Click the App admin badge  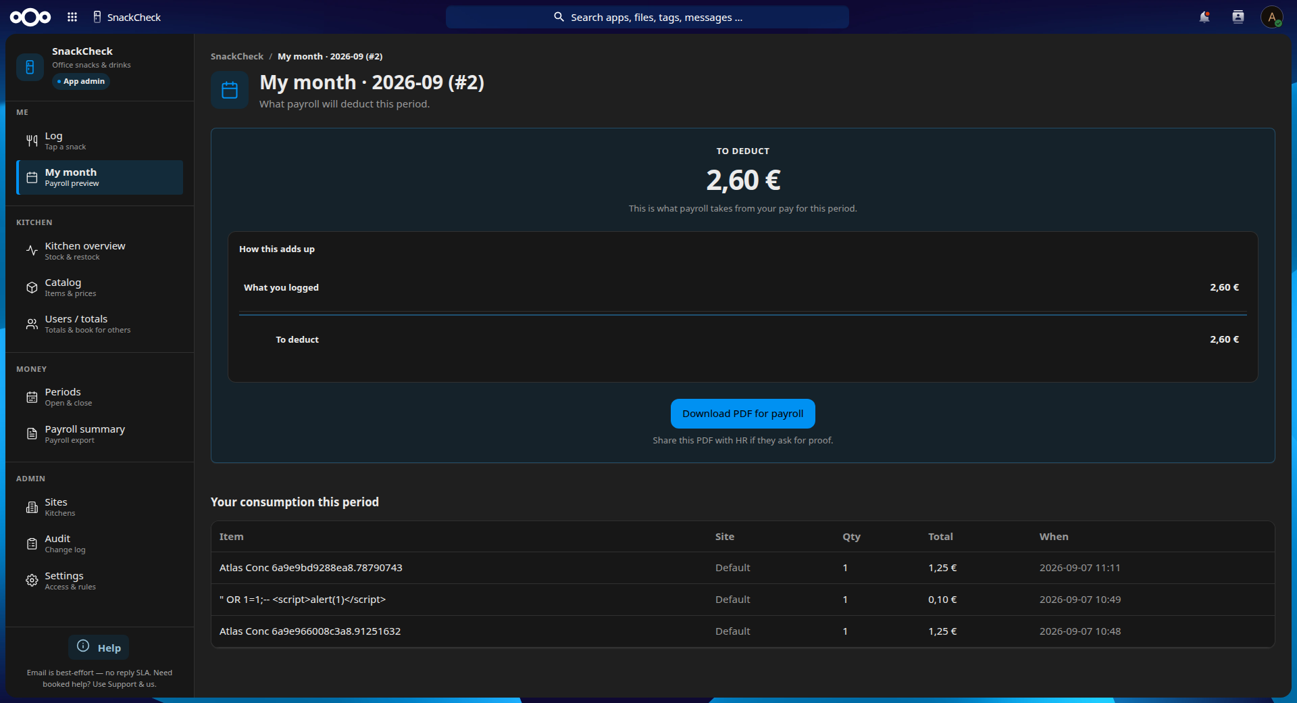[x=81, y=81]
